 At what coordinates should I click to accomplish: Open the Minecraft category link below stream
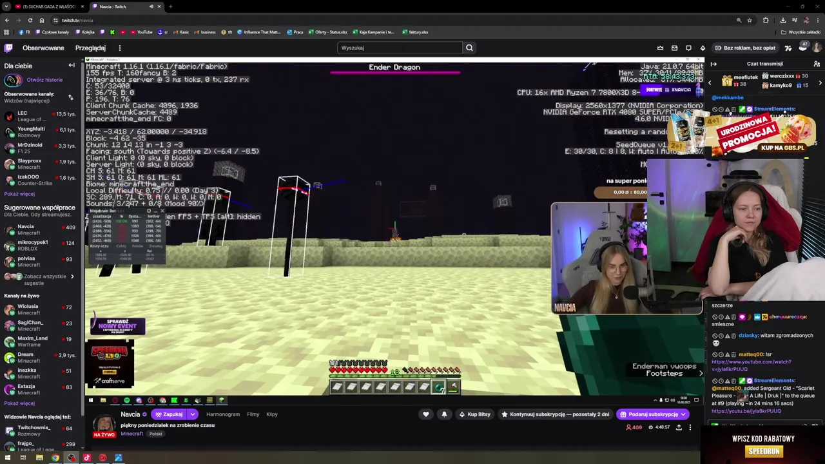pyautogui.click(x=132, y=434)
